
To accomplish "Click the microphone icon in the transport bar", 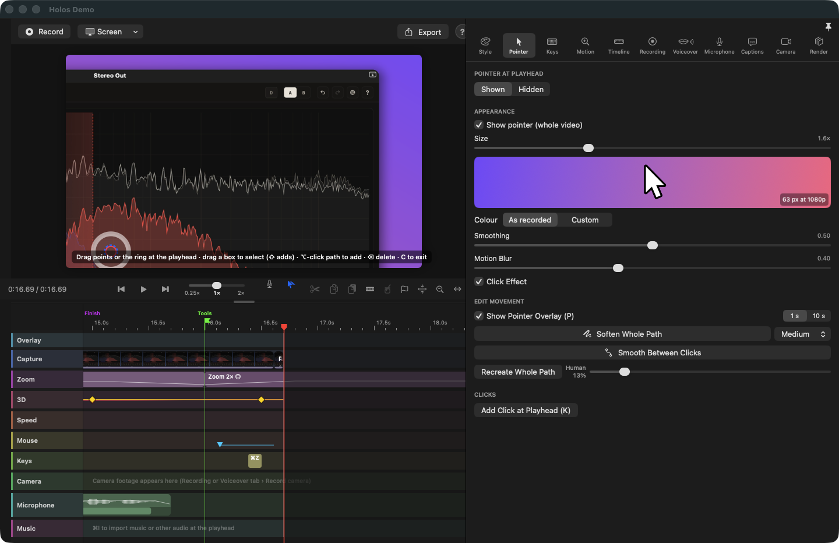I will pyautogui.click(x=269, y=284).
